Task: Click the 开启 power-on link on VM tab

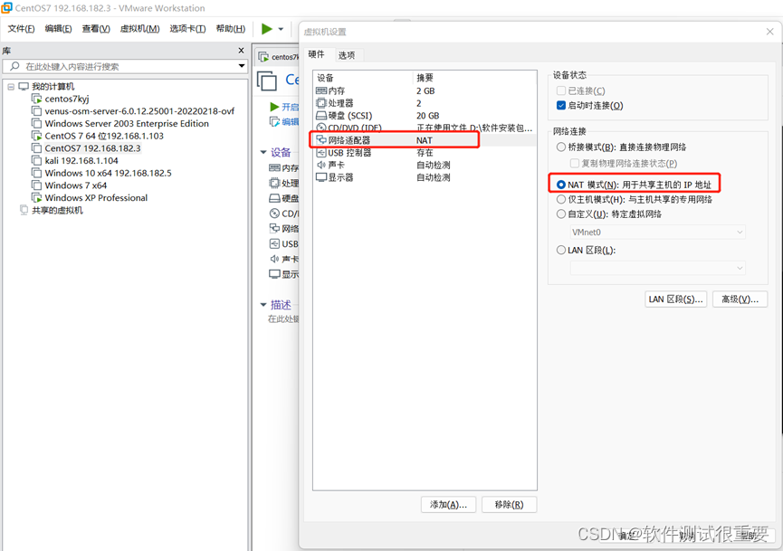Action: point(291,107)
